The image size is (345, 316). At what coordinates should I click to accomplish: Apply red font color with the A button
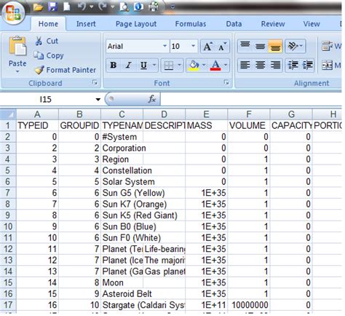(x=215, y=65)
